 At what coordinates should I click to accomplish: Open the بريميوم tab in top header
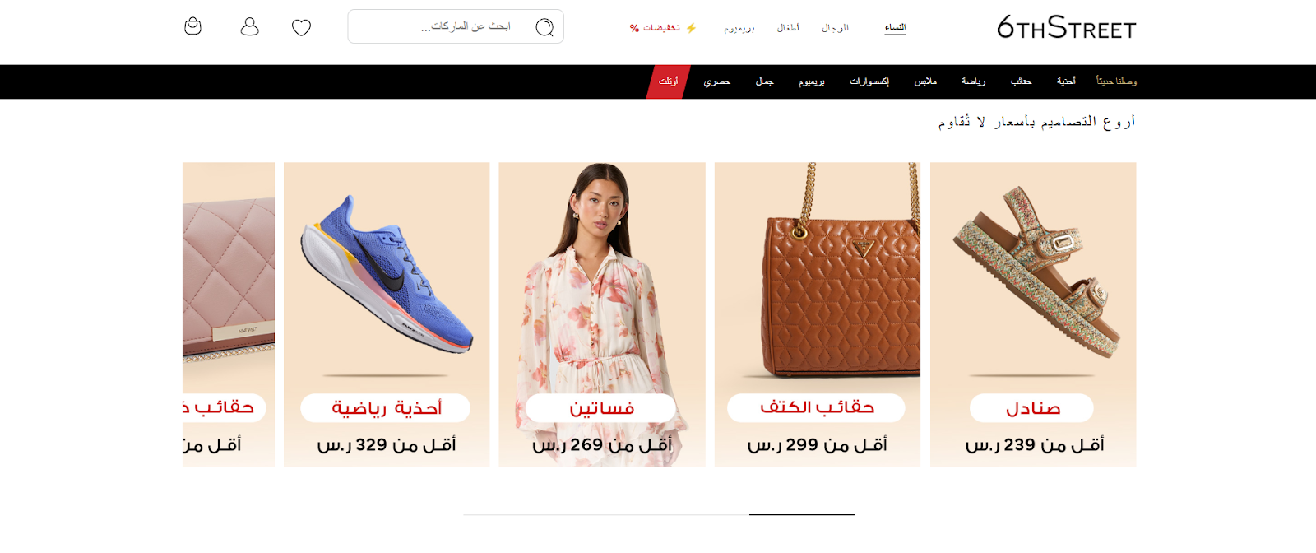point(739,28)
